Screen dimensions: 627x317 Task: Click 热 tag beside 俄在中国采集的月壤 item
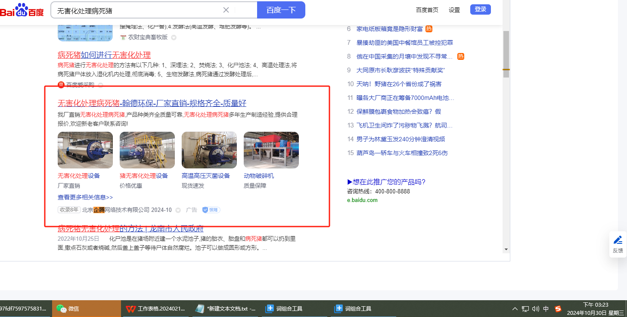coord(461,56)
